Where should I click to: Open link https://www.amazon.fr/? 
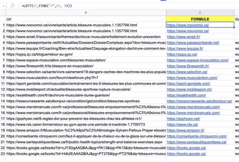[185, 130]
